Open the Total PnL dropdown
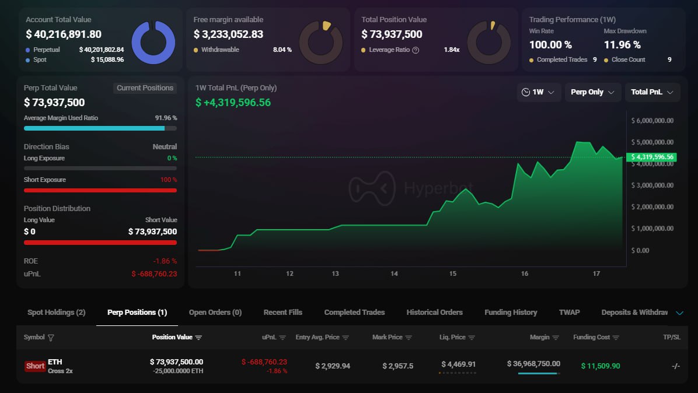The image size is (698, 393). coord(652,92)
